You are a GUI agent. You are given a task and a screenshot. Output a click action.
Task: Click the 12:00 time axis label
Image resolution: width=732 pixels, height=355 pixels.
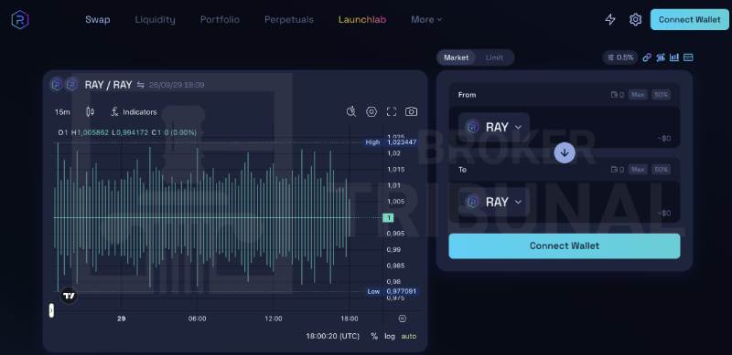click(x=273, y=318)
